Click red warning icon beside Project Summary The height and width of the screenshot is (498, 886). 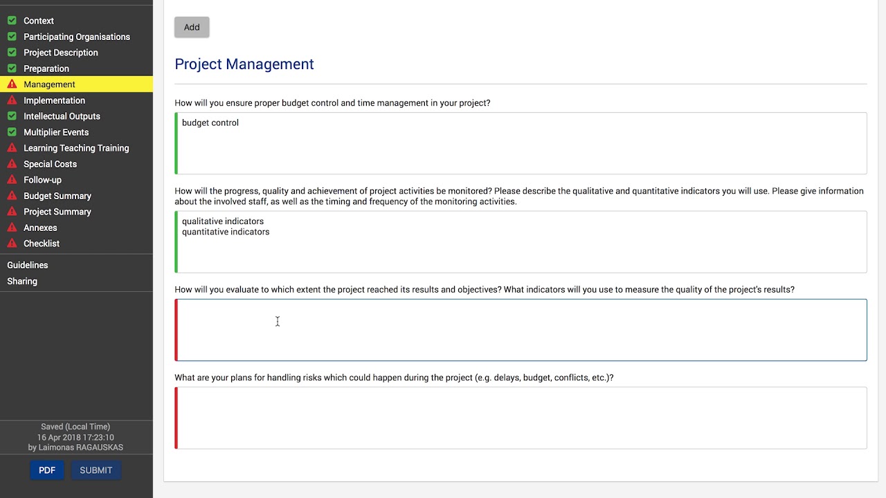[12, 212]
